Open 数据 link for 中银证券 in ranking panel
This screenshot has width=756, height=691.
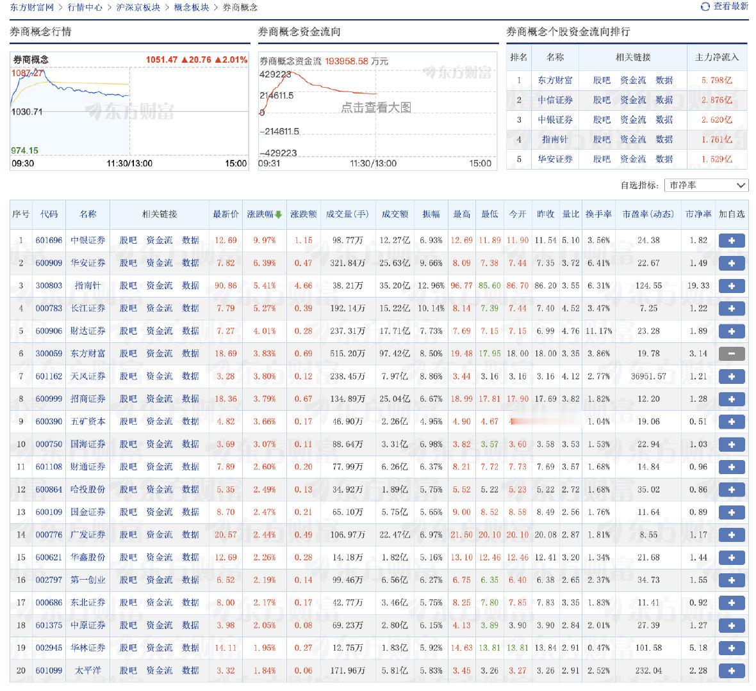coord(664,120)
